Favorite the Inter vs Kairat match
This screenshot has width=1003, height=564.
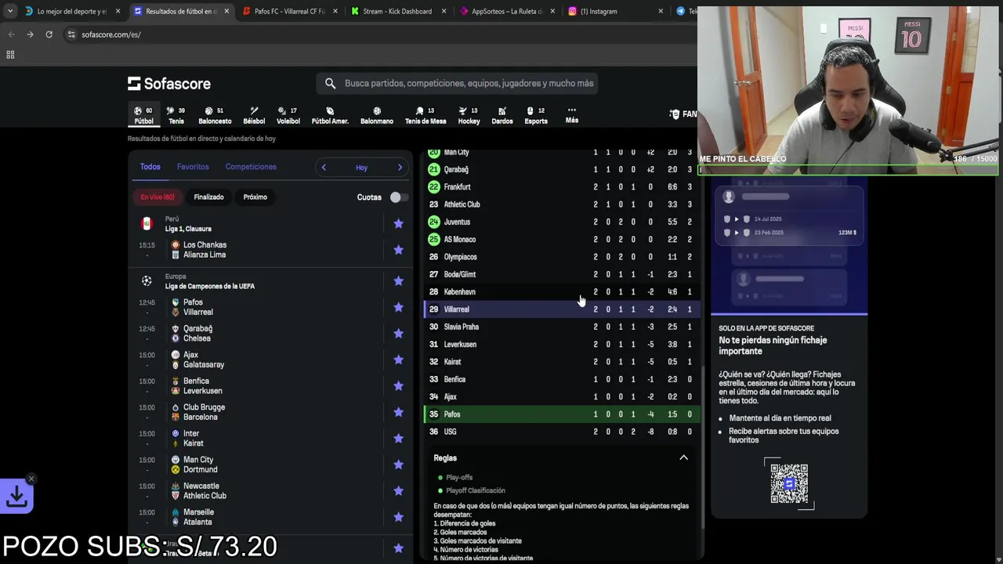(x=398, y=439)
